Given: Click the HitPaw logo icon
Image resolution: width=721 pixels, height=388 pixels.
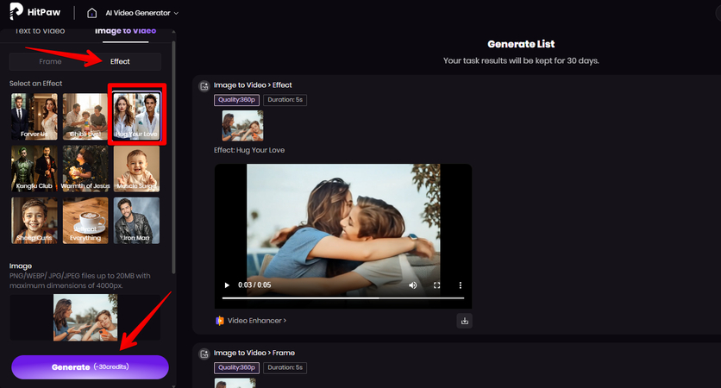Looking at the screenshot, I should pyautogui.click(x=17, y=13).
